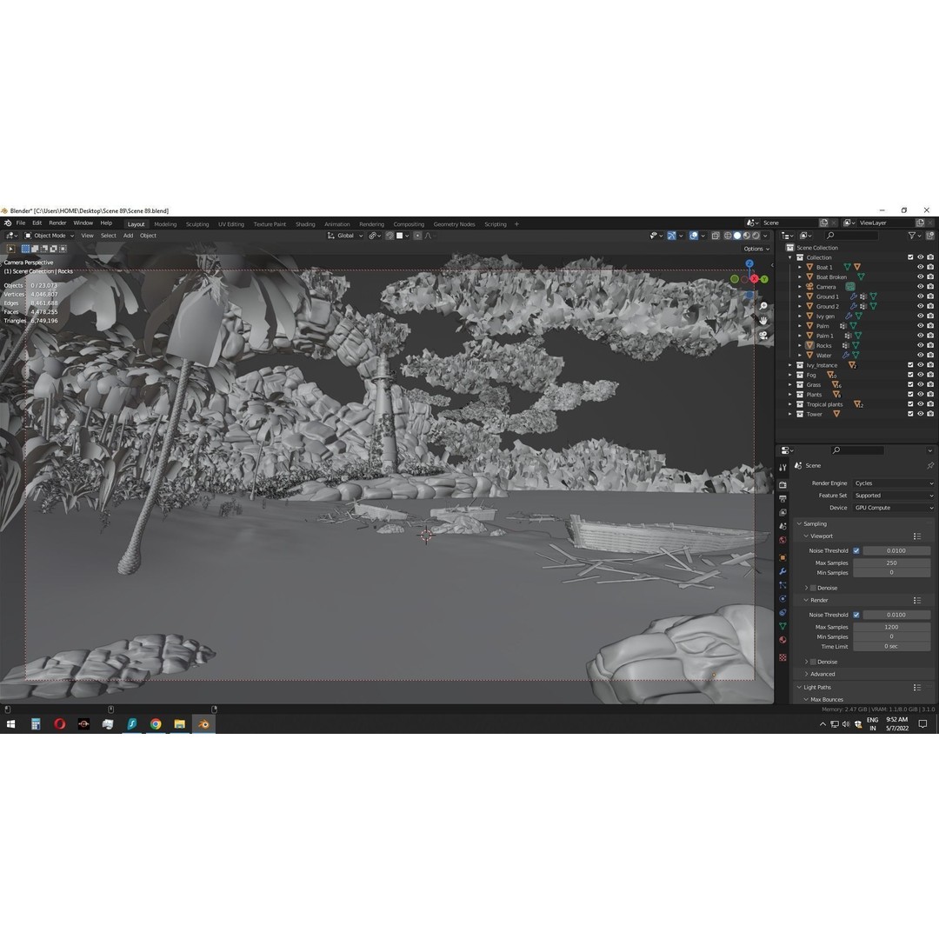Screen dimensions: 939x939
Task: Open the World properties tab
Action: coord(782,540)
